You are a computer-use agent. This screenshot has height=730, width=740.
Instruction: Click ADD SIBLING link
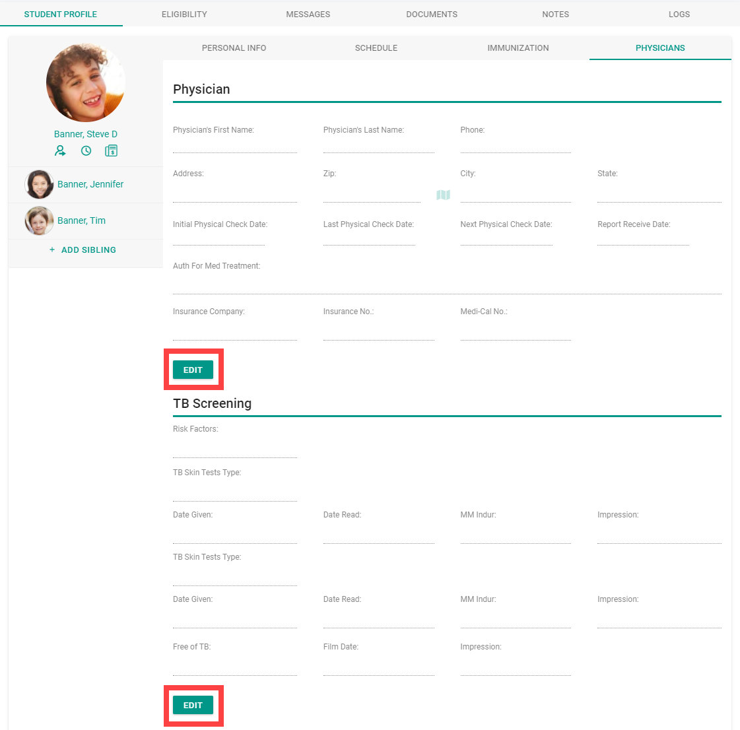click(x=88, y=249)
